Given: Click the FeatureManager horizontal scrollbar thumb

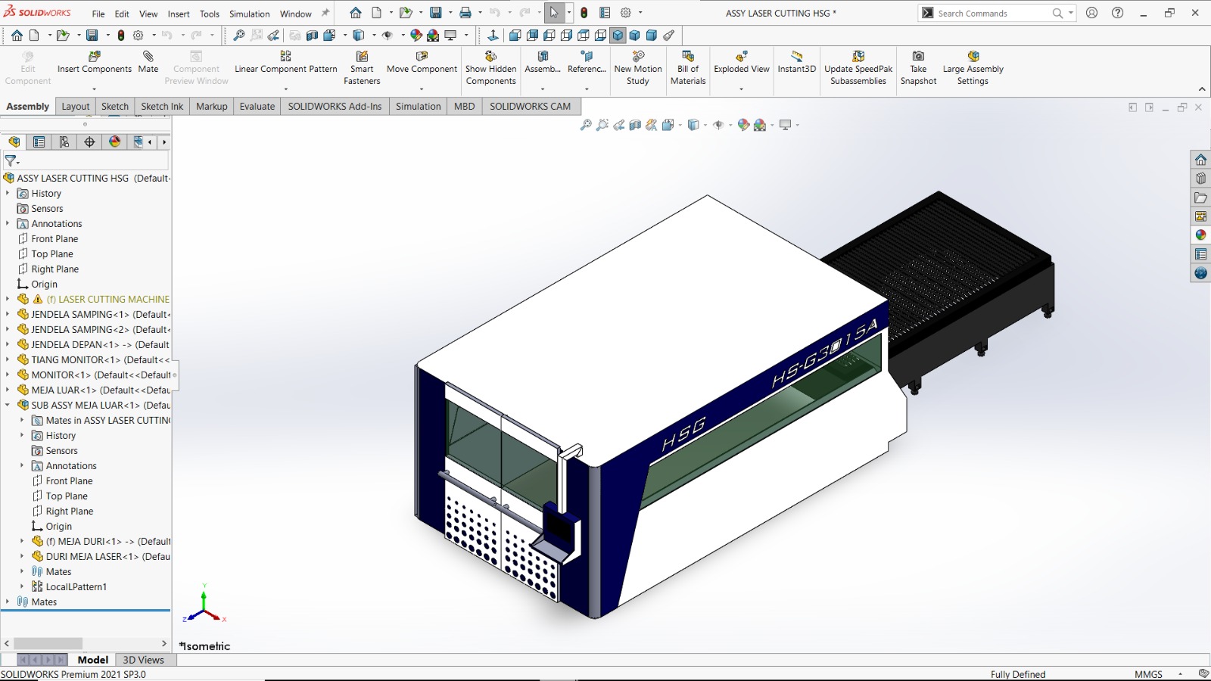Looking at the screenshot, I should 48,643.
